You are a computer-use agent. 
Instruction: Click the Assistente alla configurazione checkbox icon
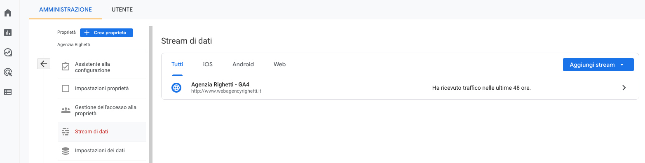(65, 67)
